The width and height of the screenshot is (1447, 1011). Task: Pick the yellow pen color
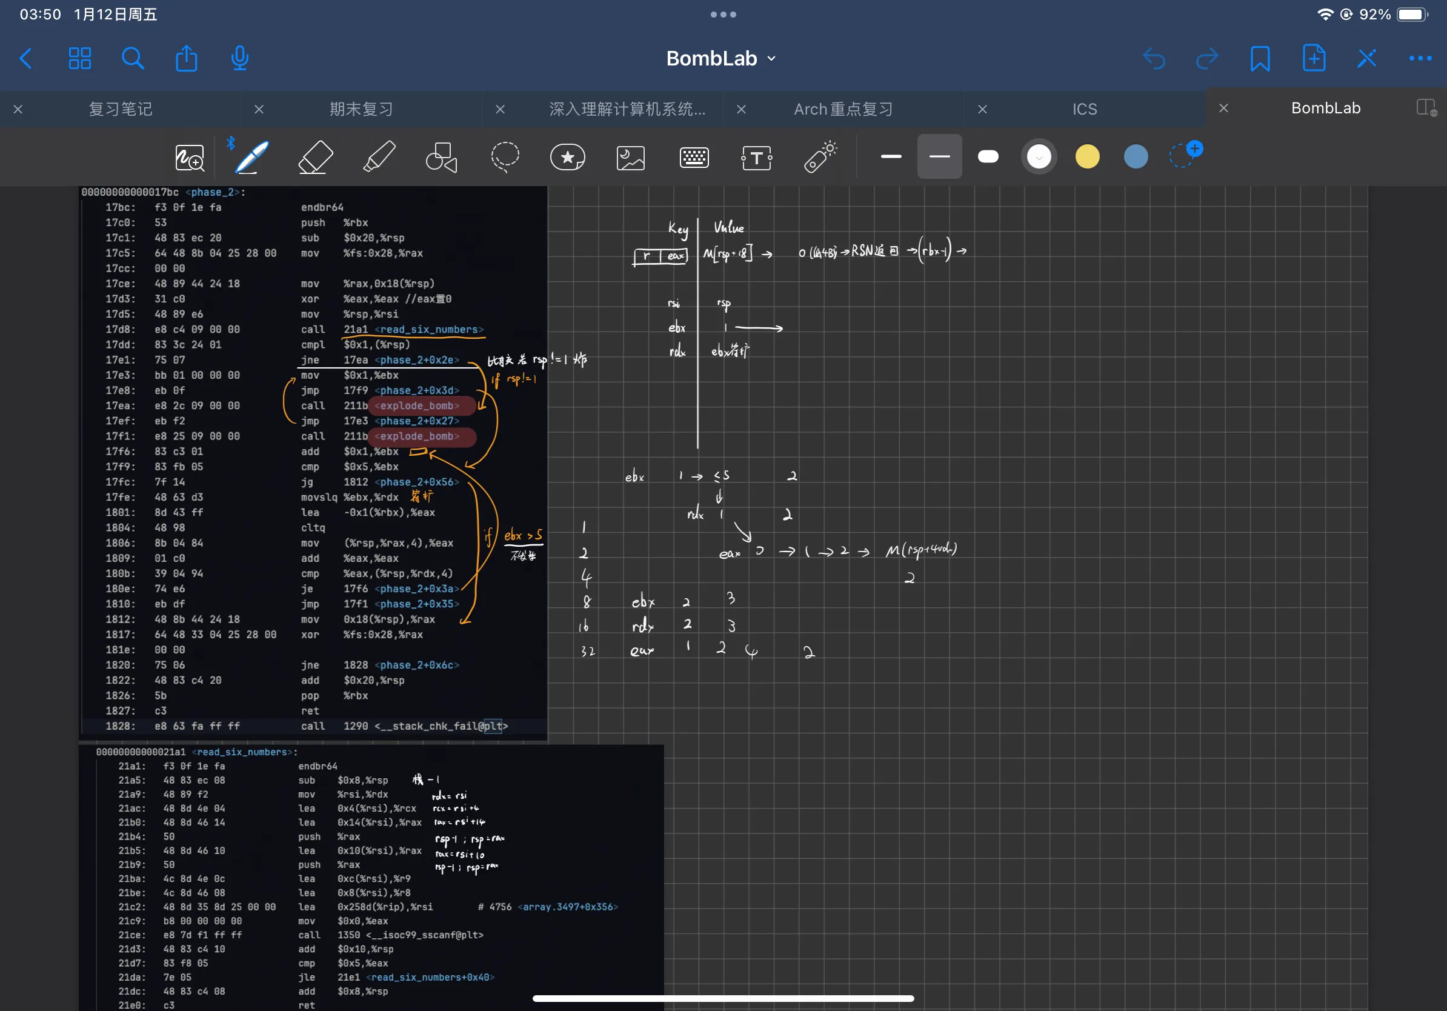[x=1086, y=156]
